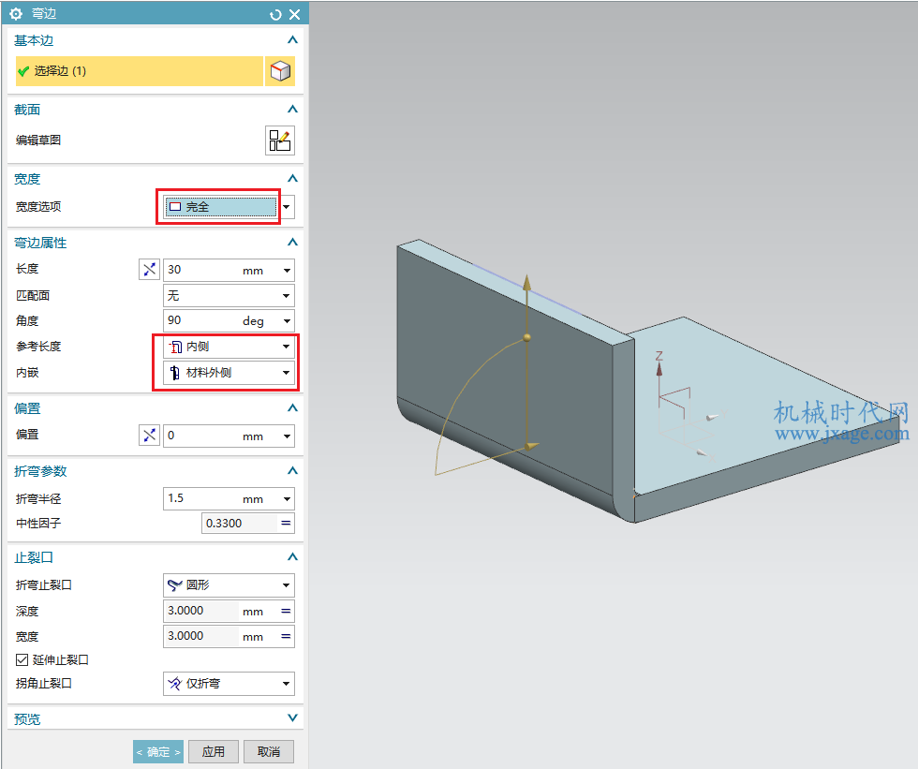Open the 匹配面 dropdown showing 无
Image resolution: width=918 pixels, height=769 pixels.
[x=229, y=296]
